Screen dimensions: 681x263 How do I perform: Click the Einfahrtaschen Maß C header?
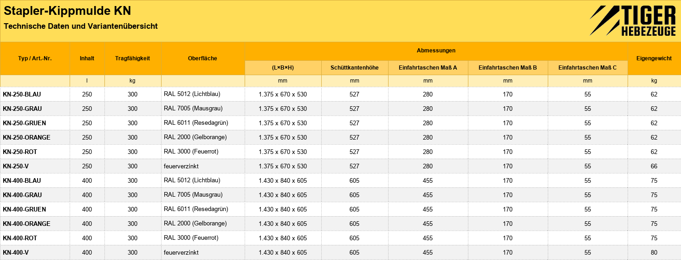coord(588,68)
